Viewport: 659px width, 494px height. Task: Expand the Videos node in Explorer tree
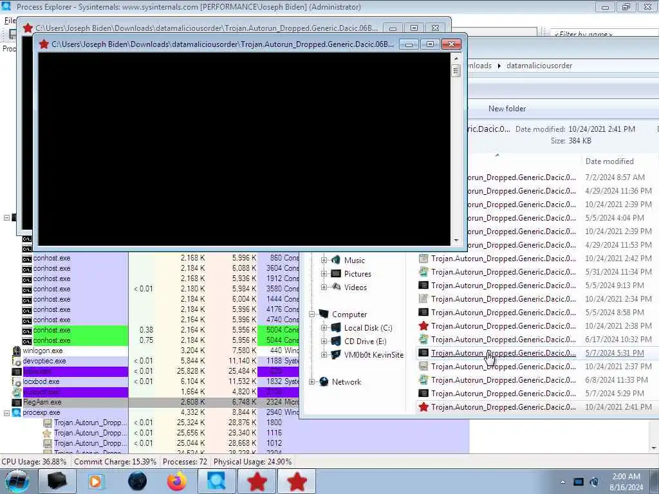click(324, 287)
